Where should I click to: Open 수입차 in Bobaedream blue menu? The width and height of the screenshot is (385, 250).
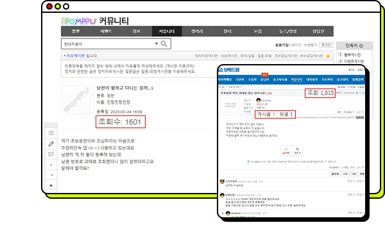(x=252, y=79)
